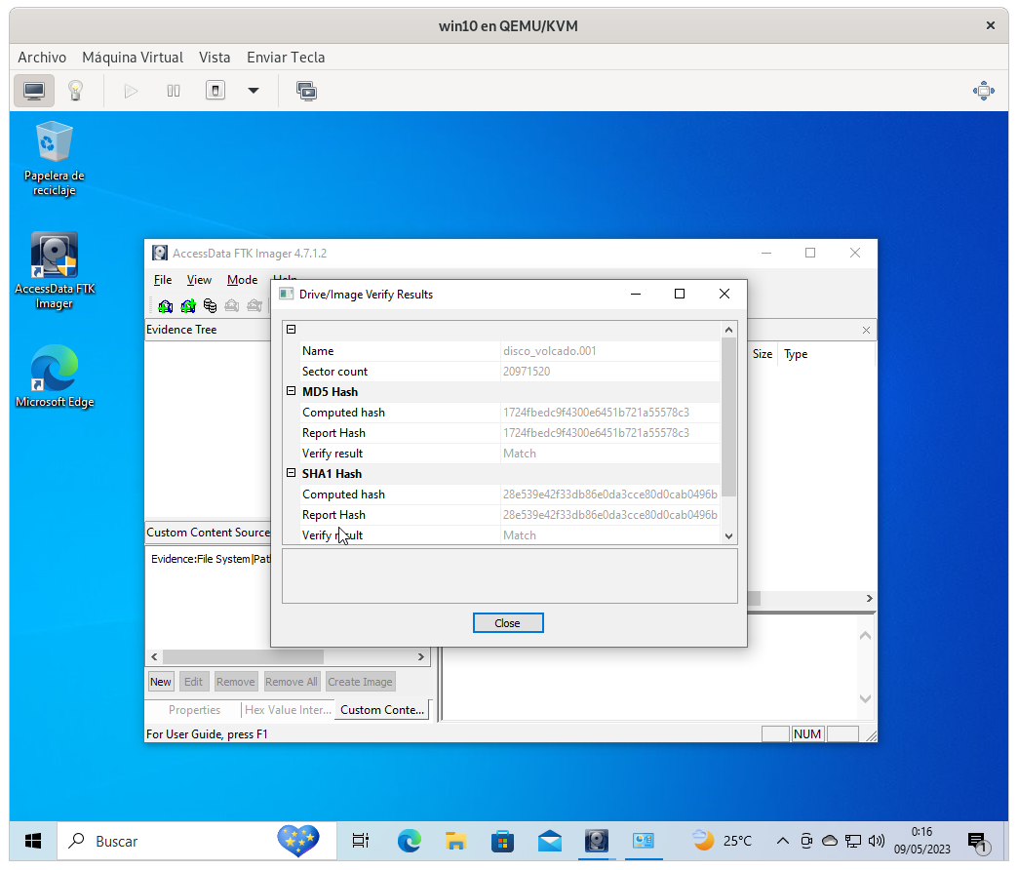Screen dimensions: 1018x870
Task: Click the Add Evidence Item toolbar icon
Action: [166, 305]
